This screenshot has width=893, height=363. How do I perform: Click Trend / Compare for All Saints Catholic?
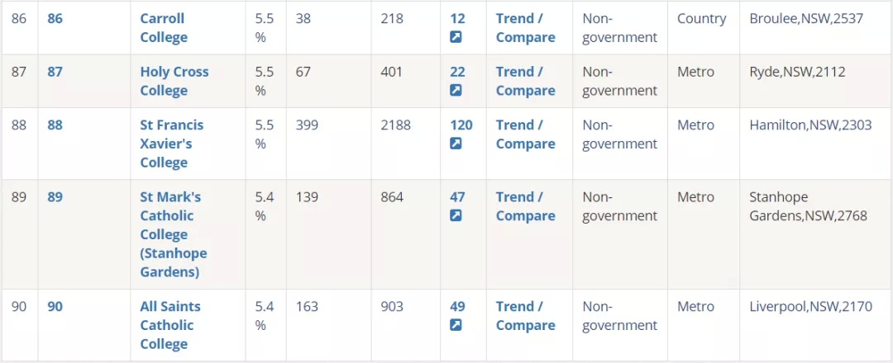525,316
